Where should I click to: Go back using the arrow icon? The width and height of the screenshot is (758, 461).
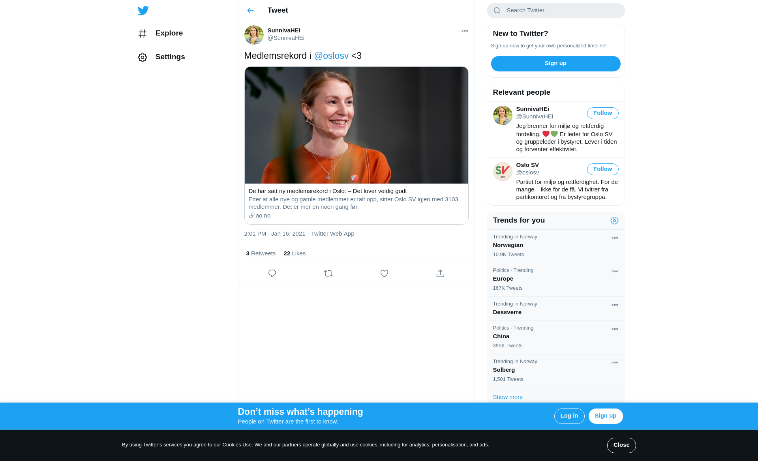(250, 11)
